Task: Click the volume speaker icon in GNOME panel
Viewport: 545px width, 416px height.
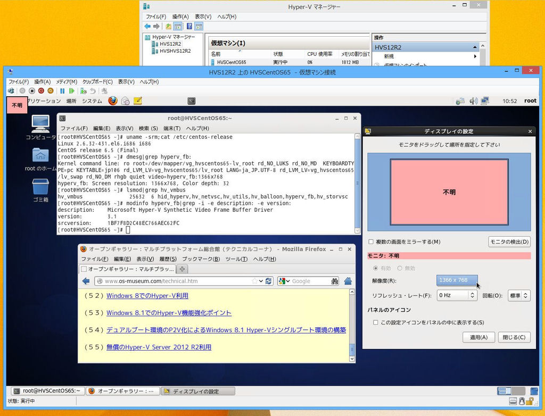Action: click(x=473, y=101)
